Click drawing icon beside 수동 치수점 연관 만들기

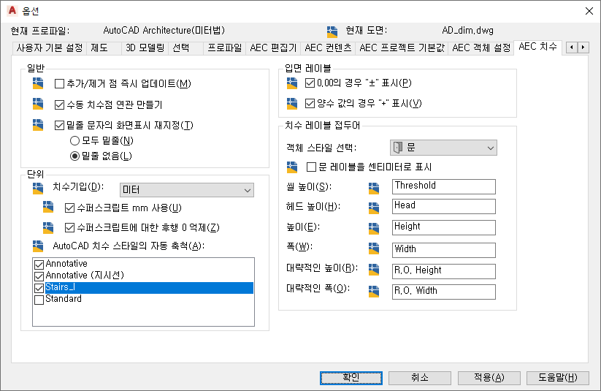[x=38, y=104]
